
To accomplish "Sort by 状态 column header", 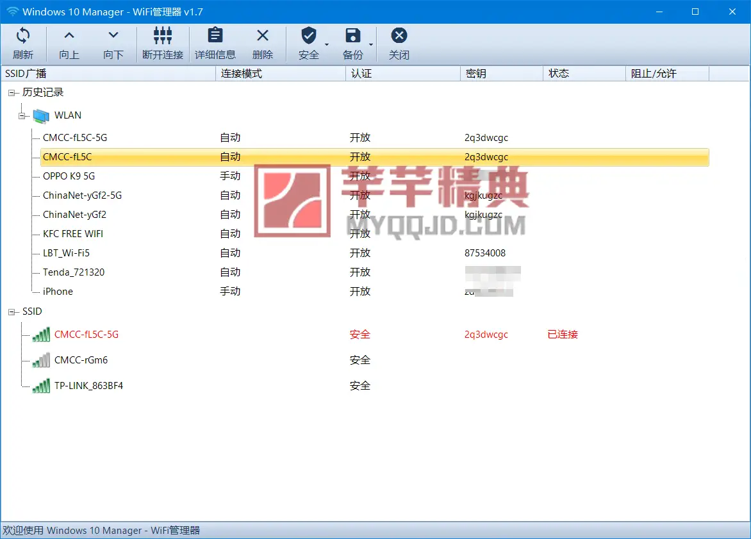I will click(x=584, y=73).
